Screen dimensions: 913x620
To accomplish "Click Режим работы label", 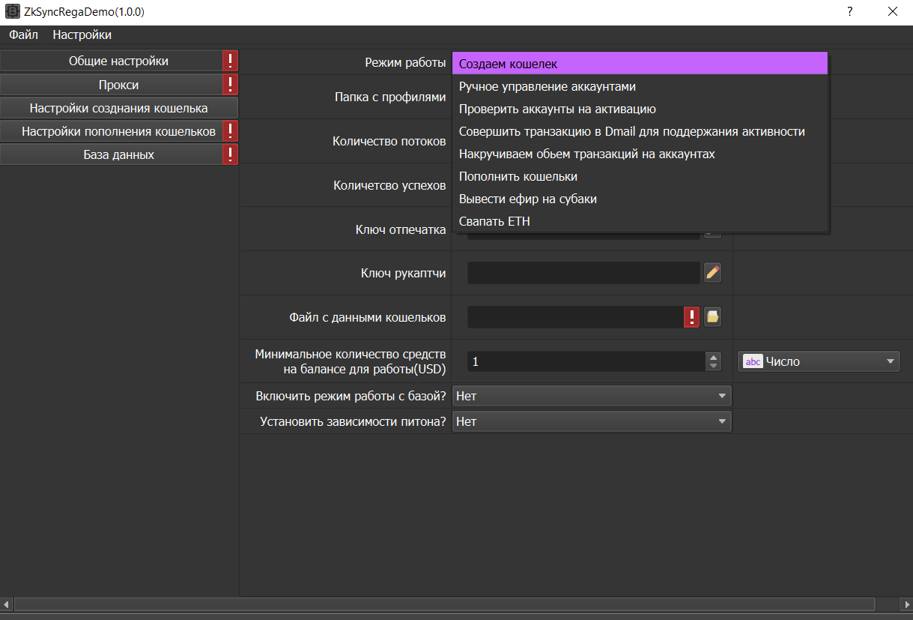I will tap(405, 63).
